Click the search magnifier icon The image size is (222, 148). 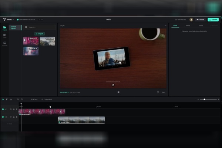click(x=26, y=27)
